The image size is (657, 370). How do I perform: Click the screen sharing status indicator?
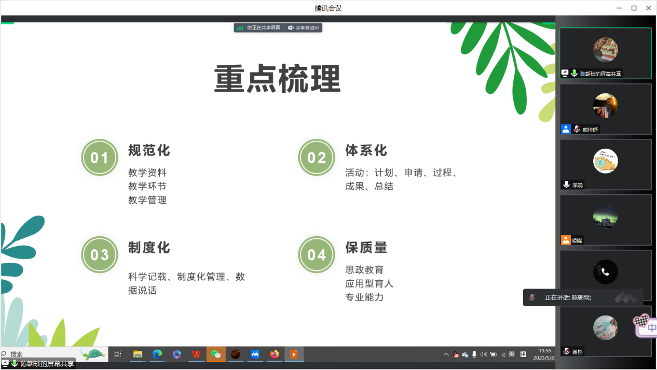[x=258, y=28]
